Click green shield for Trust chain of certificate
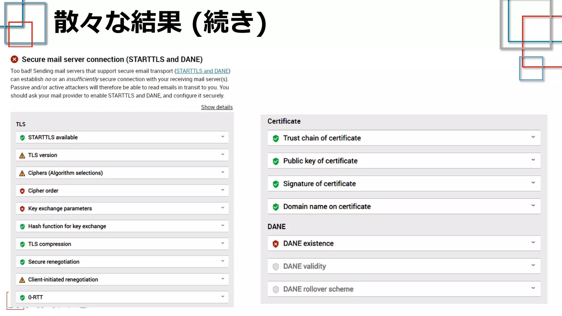 click(276, 138)
